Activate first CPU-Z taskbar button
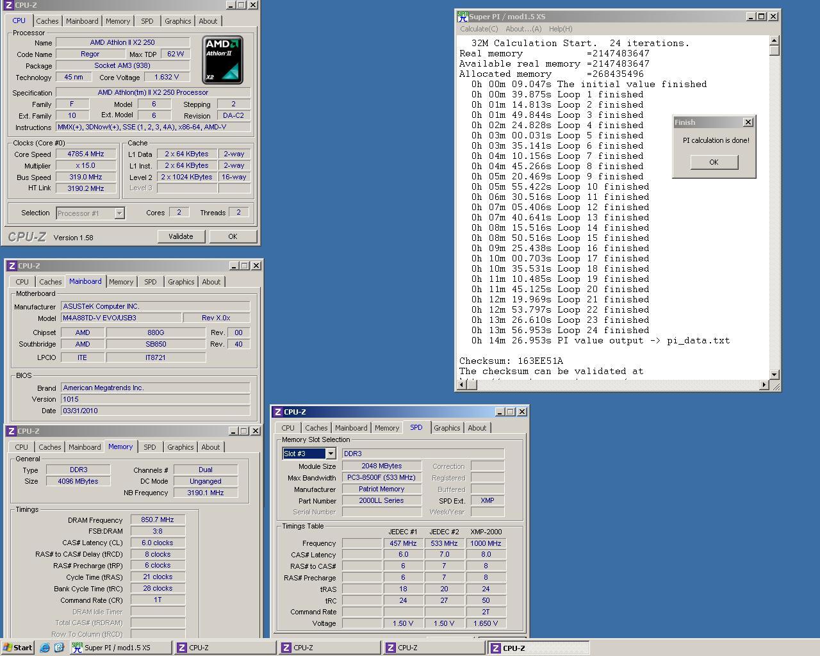Screen dimensions: 820x656 coord(225,648)
